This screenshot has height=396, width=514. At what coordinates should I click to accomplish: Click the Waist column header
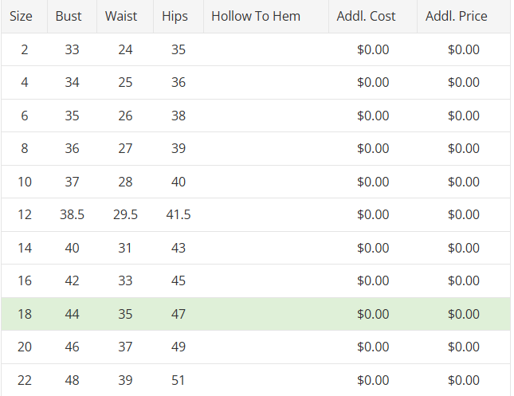121,16
